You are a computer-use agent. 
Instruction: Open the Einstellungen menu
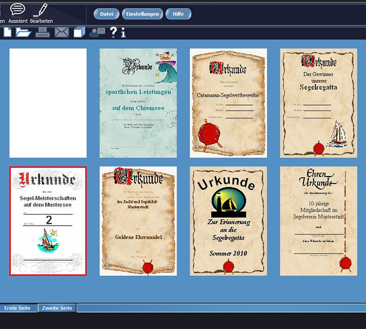point(143,14)
